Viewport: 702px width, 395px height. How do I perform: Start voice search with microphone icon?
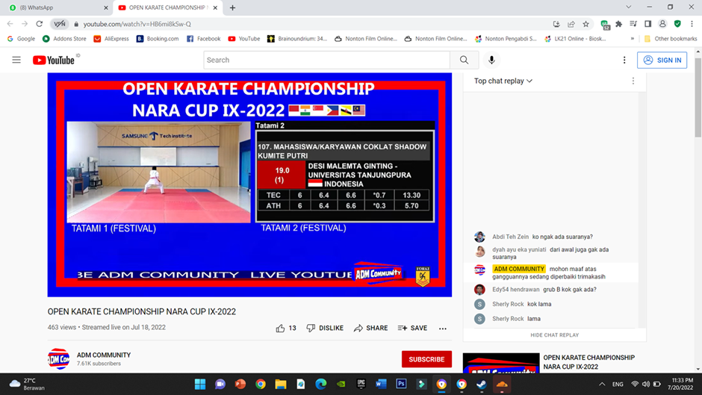click(x=491, y=60)
